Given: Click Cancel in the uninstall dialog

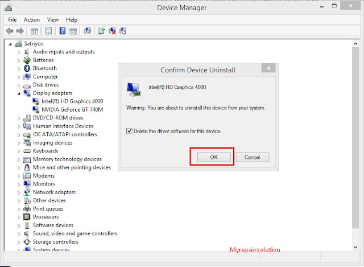Looking at the screenshot, I should [252, 157].
